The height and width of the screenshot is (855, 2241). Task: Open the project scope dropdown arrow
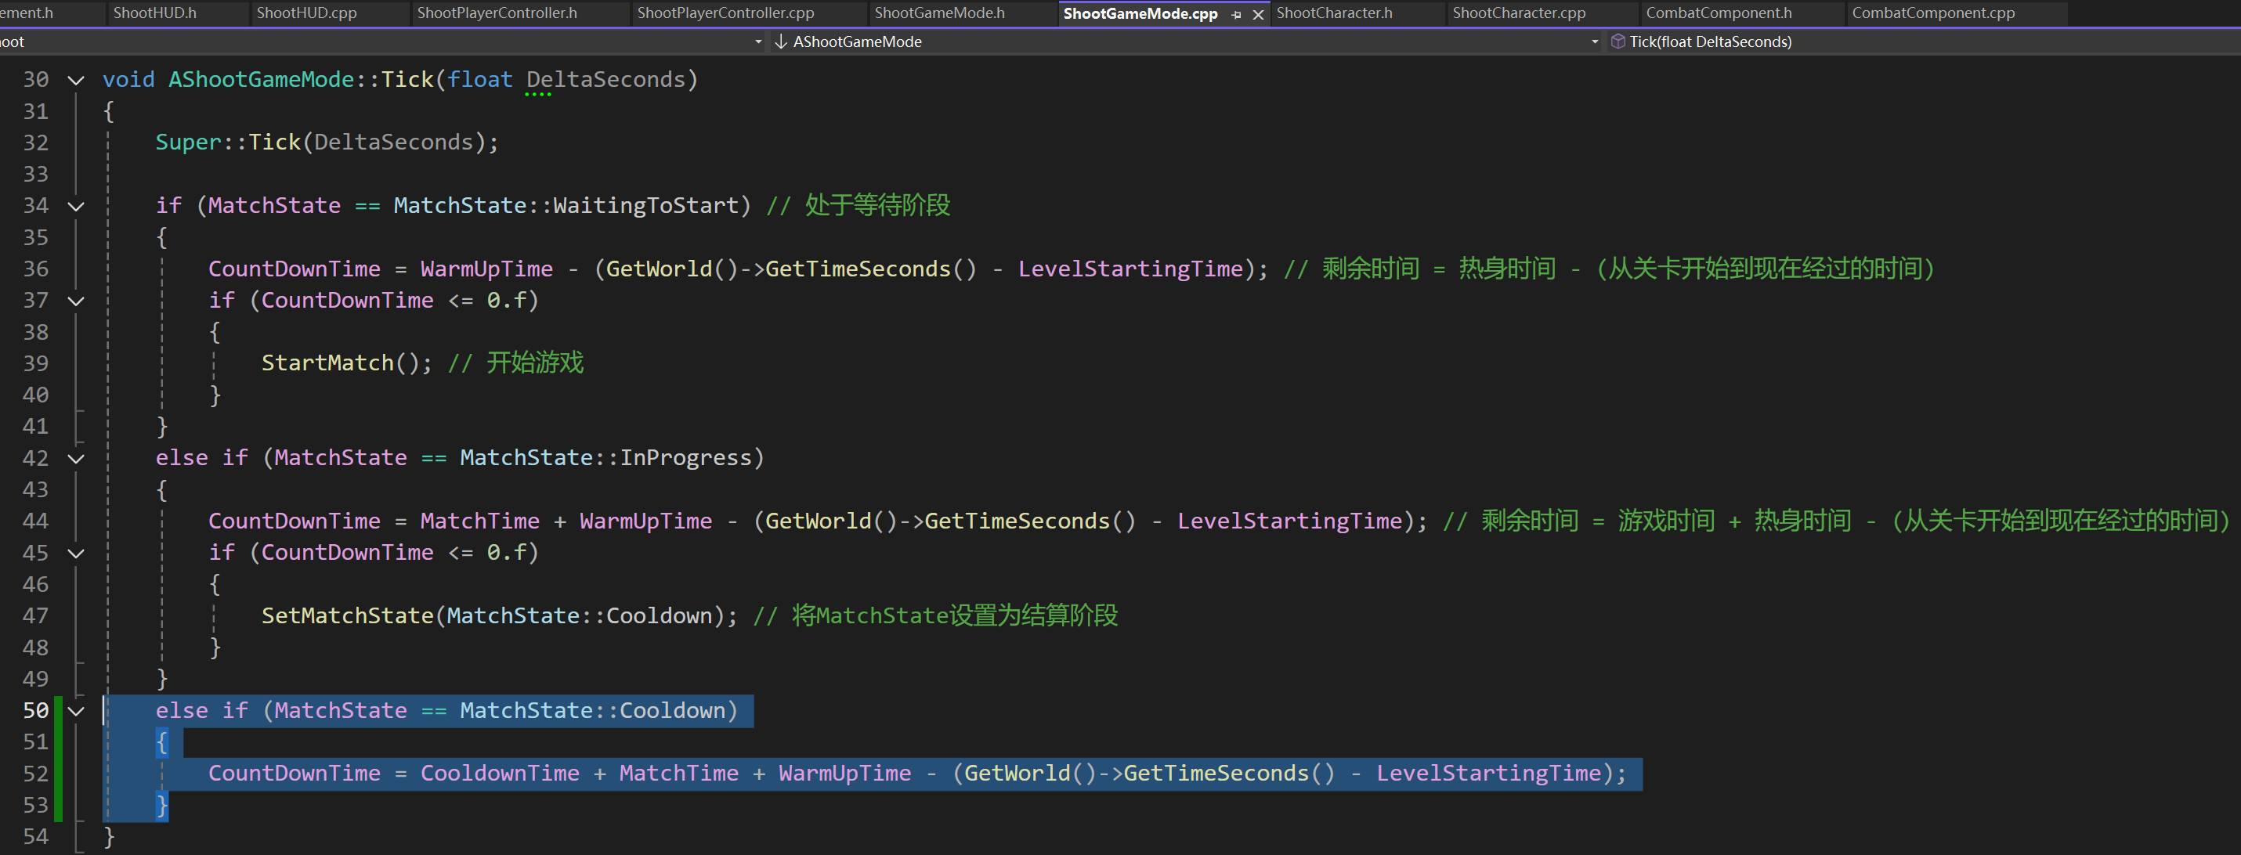(x=757, y=41)
